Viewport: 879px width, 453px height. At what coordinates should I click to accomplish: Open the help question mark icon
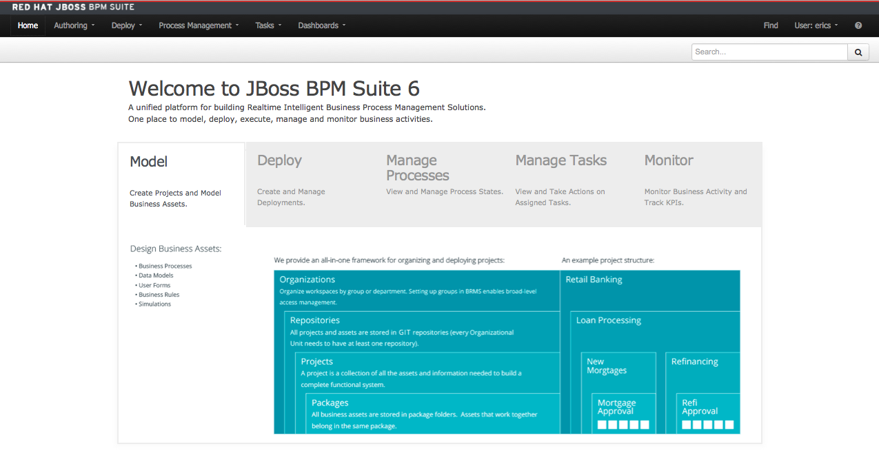[858, 25]
